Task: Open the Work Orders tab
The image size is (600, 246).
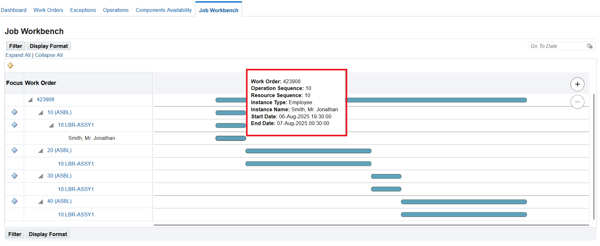Action: 48,10
